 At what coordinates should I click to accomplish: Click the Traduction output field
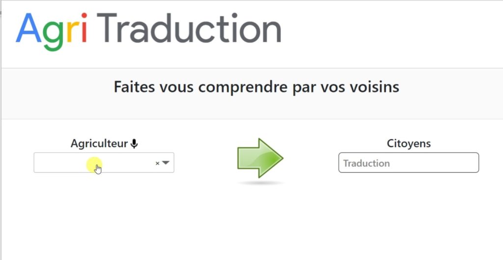pos(408,163)
